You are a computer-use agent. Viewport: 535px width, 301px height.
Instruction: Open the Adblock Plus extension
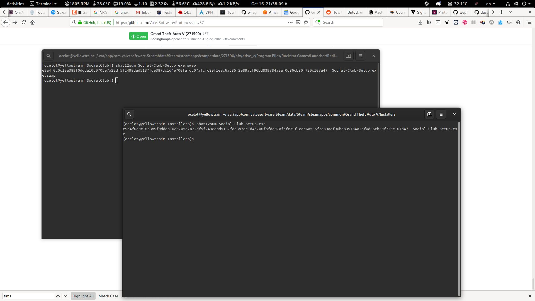(492, 22)
